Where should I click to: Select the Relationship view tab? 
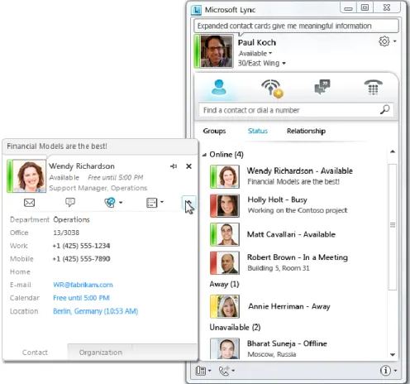click(306, 131)
